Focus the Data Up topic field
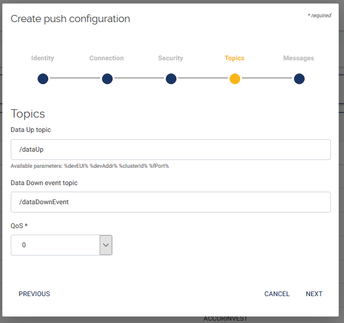The height and width of the screenshot is (323, 344). (x=171, y=149)
